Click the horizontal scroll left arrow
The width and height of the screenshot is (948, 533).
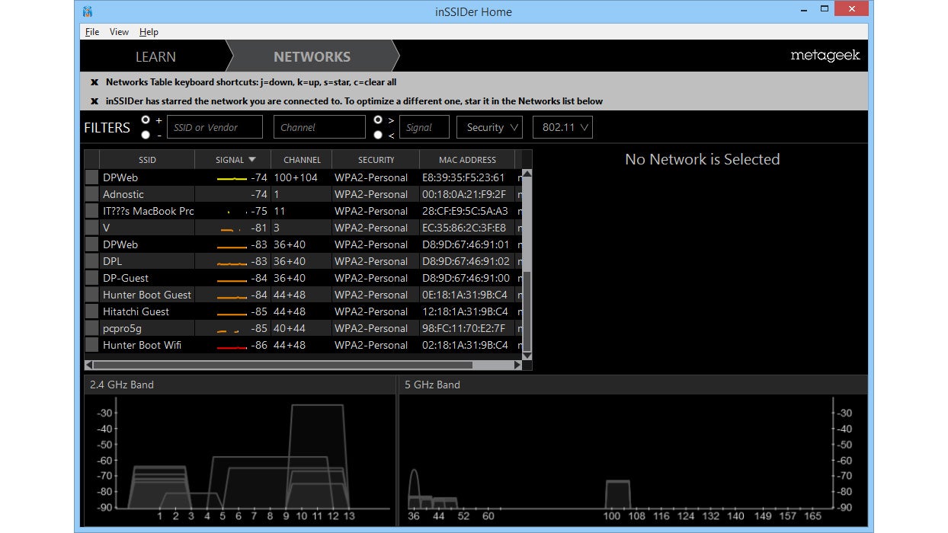tap(88, 365)
